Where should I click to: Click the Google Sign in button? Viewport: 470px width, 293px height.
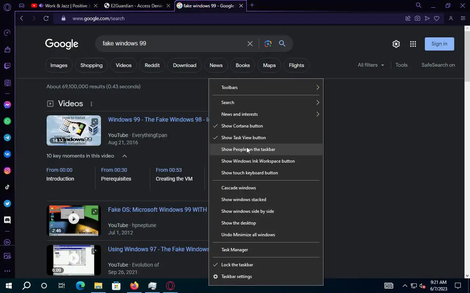(440, 44)
